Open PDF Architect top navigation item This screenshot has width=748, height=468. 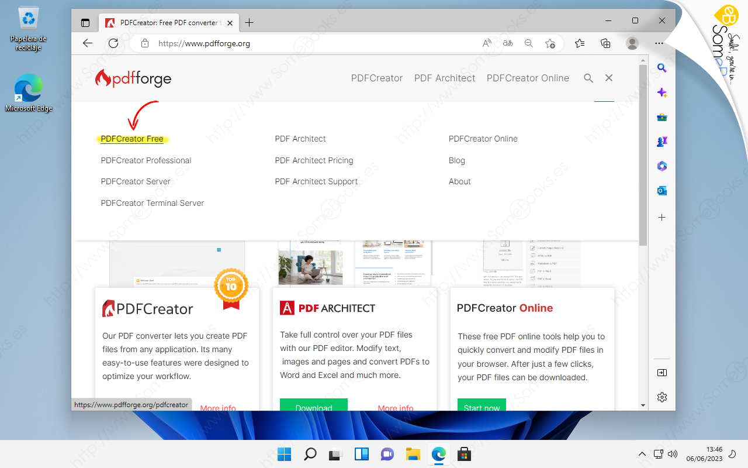(x=445, y=78)
